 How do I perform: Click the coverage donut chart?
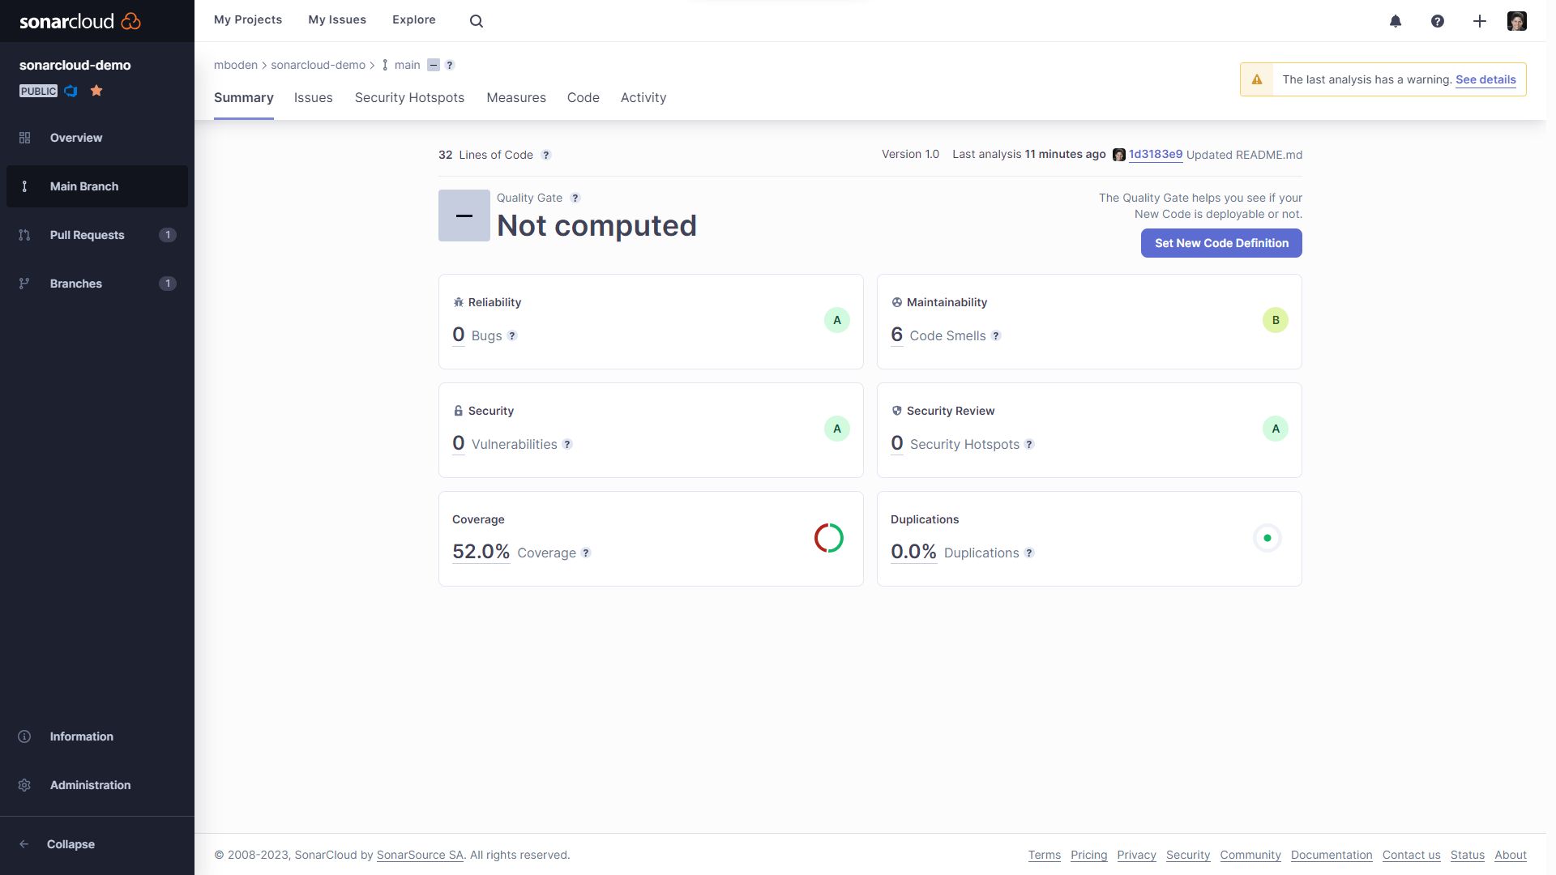coord(829,538)
